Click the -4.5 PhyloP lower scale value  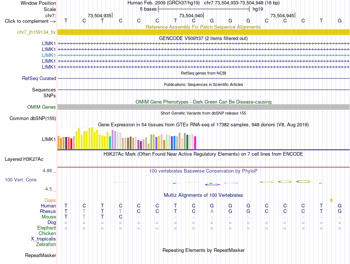pyautogui.click(x=48, y=189)
